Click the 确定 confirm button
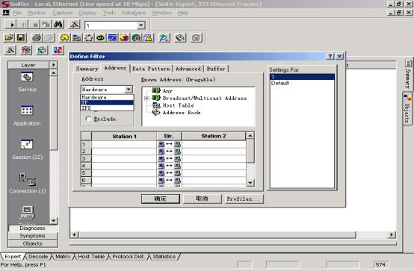Screen dimensions: 414x271 160,199
